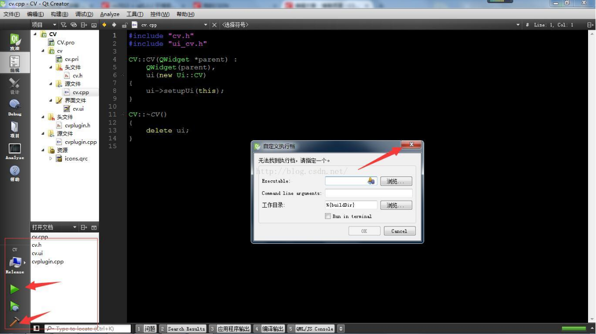596x334 pixels.
Task: Start debugging with the debug-run button
Action: 15,306
